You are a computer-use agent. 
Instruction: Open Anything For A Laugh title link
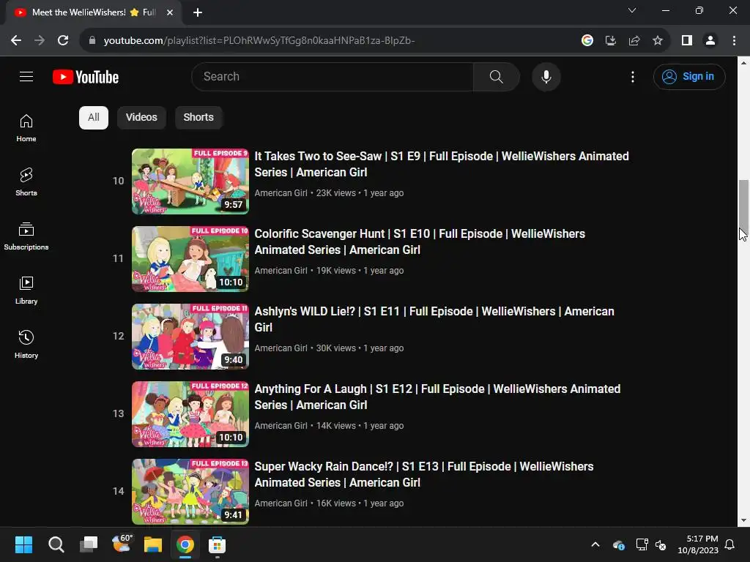437,397
